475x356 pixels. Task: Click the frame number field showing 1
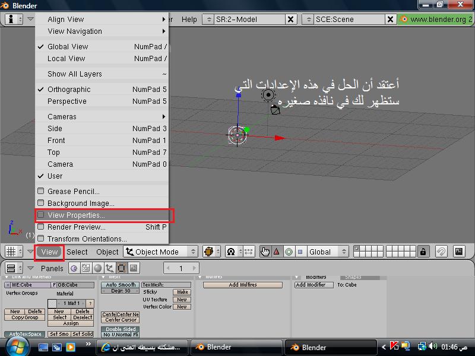(181, 268)
